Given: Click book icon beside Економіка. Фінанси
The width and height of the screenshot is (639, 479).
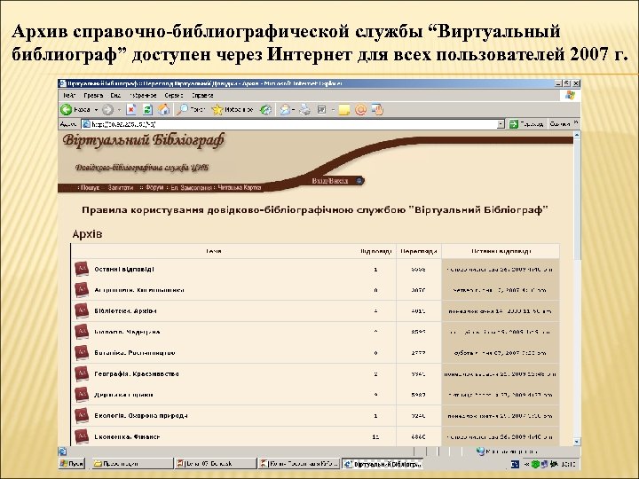Looking at the screenshot, I should 82,436.
